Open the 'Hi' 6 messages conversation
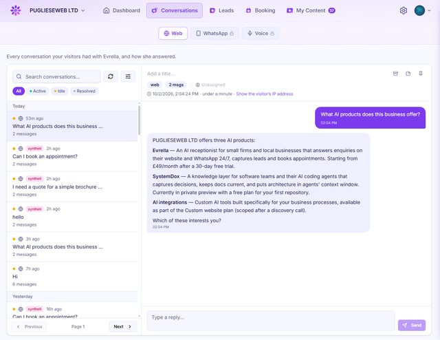Image resolution: width=440 pixels, height=340 pixels. [72, 276]
